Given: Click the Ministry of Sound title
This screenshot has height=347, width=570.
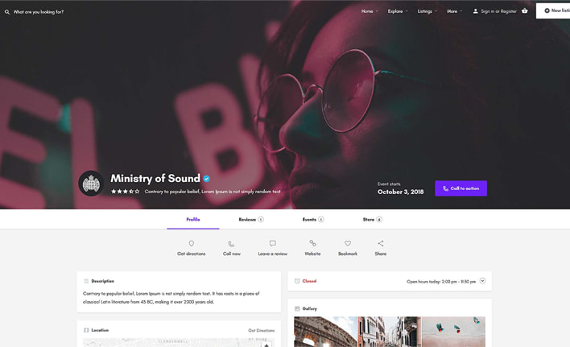Looking at the screenshot, I should coord(155,178).
